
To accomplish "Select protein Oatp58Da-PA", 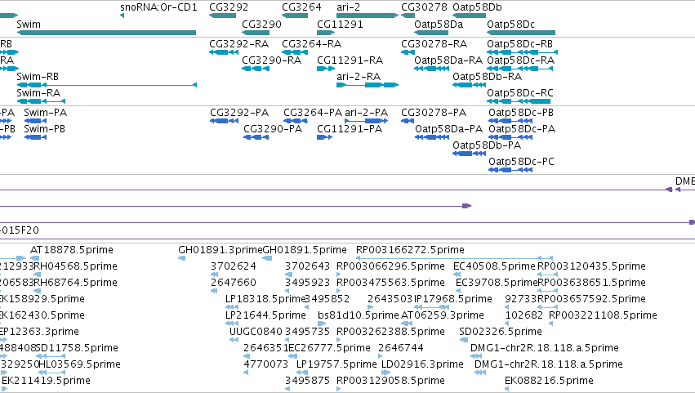I will pyautogui.click(x=432, y=137).
